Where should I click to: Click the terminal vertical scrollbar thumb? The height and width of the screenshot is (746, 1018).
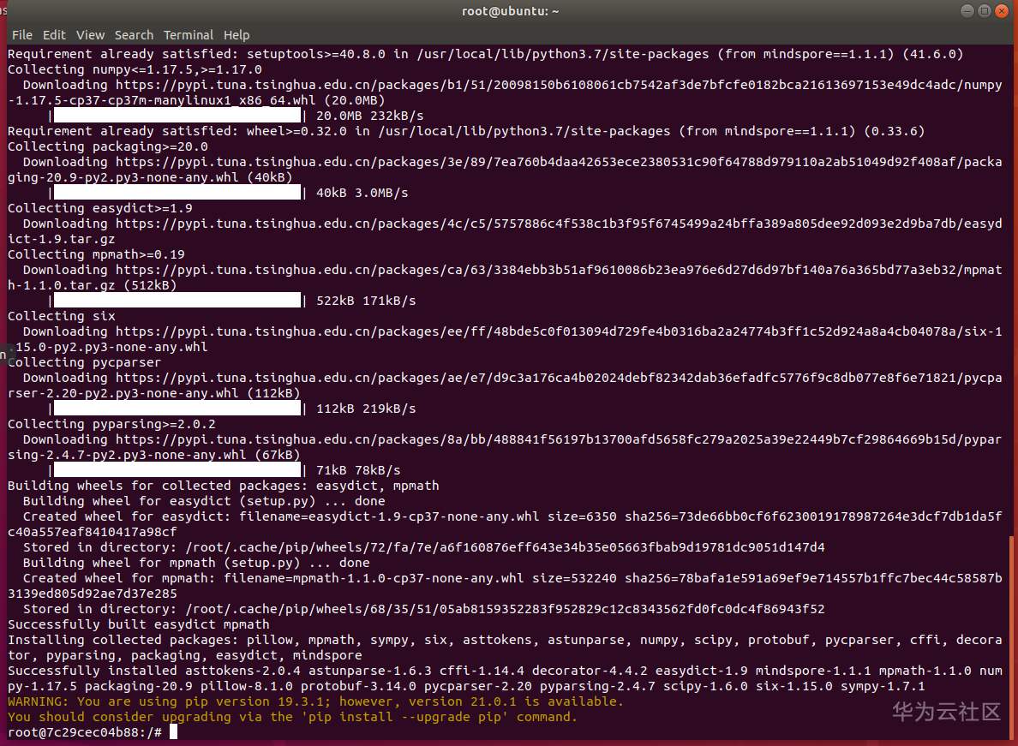(x=1011, y=637)
